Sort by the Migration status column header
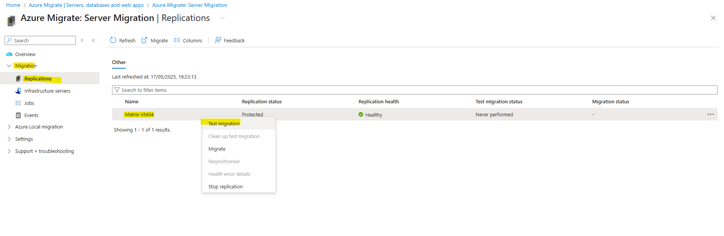 pyautogui.click(x=610, y=101)
